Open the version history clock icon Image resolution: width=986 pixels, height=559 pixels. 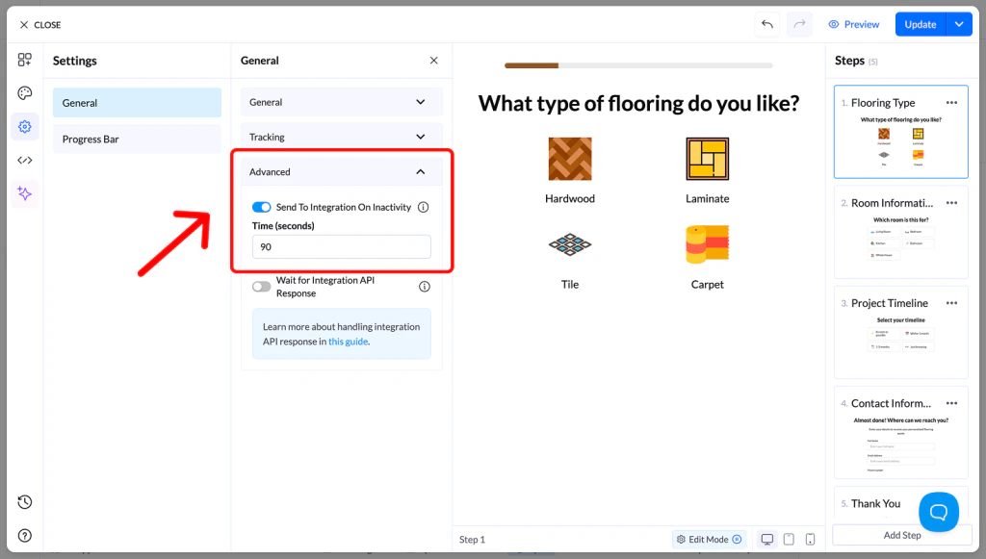point(24,502)
